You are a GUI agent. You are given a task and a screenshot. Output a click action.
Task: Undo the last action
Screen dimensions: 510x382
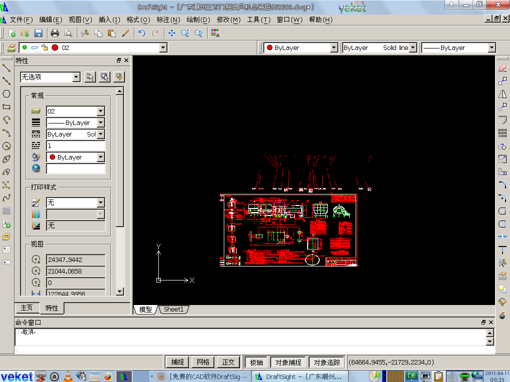[x=142, y=33]
